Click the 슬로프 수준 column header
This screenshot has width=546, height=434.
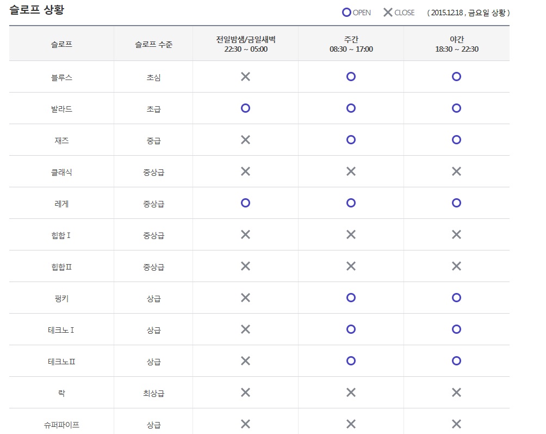(153, 45)
